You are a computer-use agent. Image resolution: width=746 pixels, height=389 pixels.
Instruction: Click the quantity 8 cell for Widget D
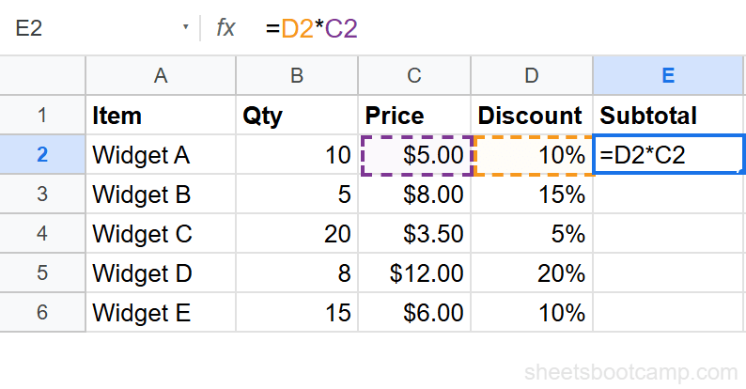tap(297, 273)
